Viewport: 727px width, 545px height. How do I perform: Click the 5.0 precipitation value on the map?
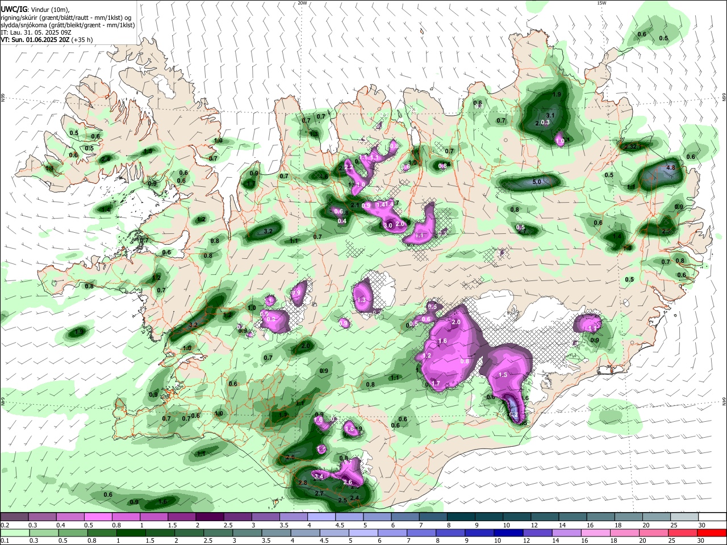coord(537,182)
